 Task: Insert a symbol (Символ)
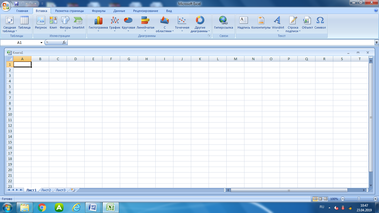pyautogui.click(x=320, y=22)
